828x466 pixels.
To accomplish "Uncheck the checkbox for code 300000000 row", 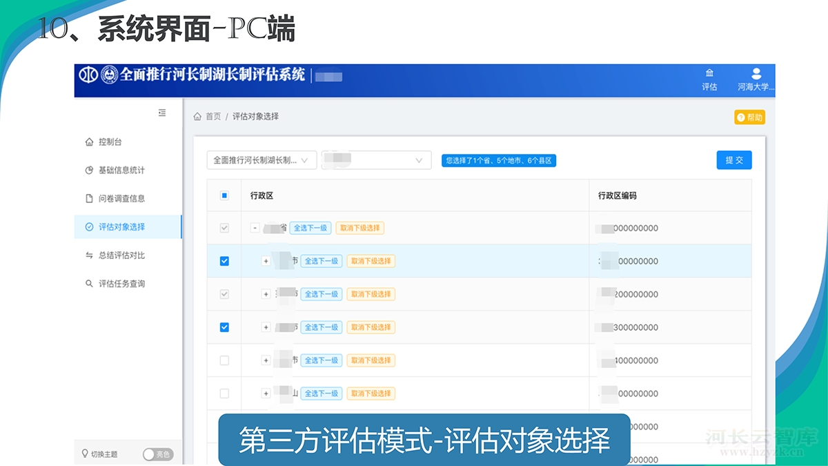I will [224, 327].
